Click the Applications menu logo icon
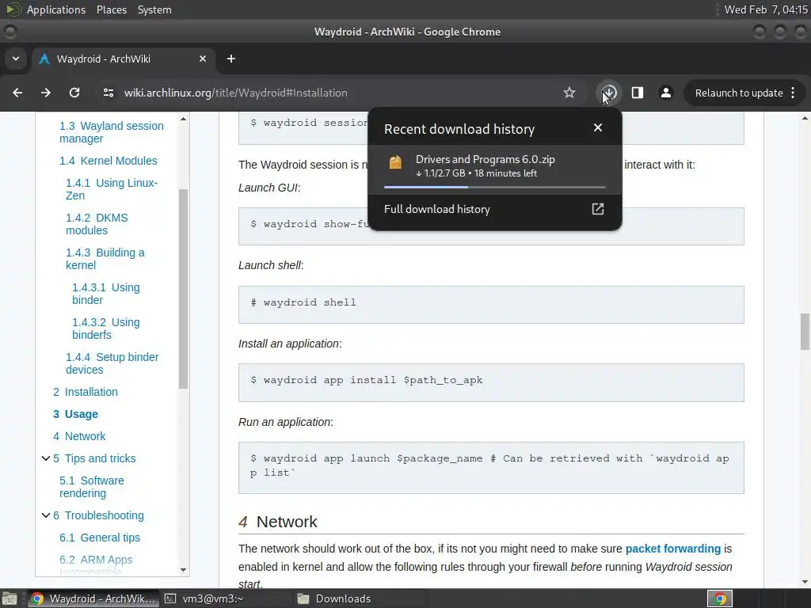 click(x=13, y=9)
